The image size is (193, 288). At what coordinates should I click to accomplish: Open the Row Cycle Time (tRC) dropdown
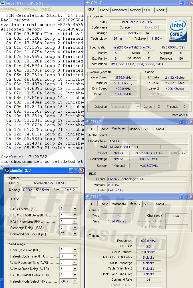click(75, 250)
